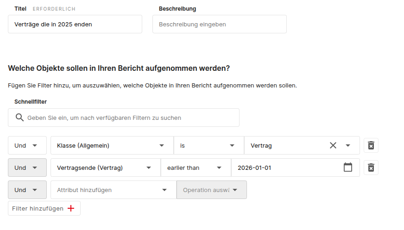404x230 pixels.
Task: Click into the Titel input field
Action: click(75, 24)
